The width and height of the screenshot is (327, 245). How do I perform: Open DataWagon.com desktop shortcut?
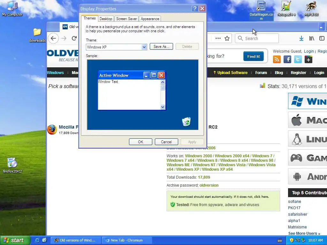[261, 11]
